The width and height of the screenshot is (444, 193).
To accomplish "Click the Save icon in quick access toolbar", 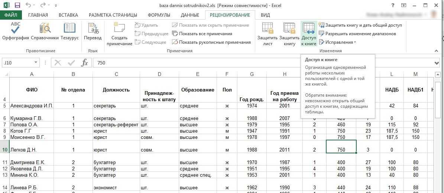I will [x=17, y=5].
